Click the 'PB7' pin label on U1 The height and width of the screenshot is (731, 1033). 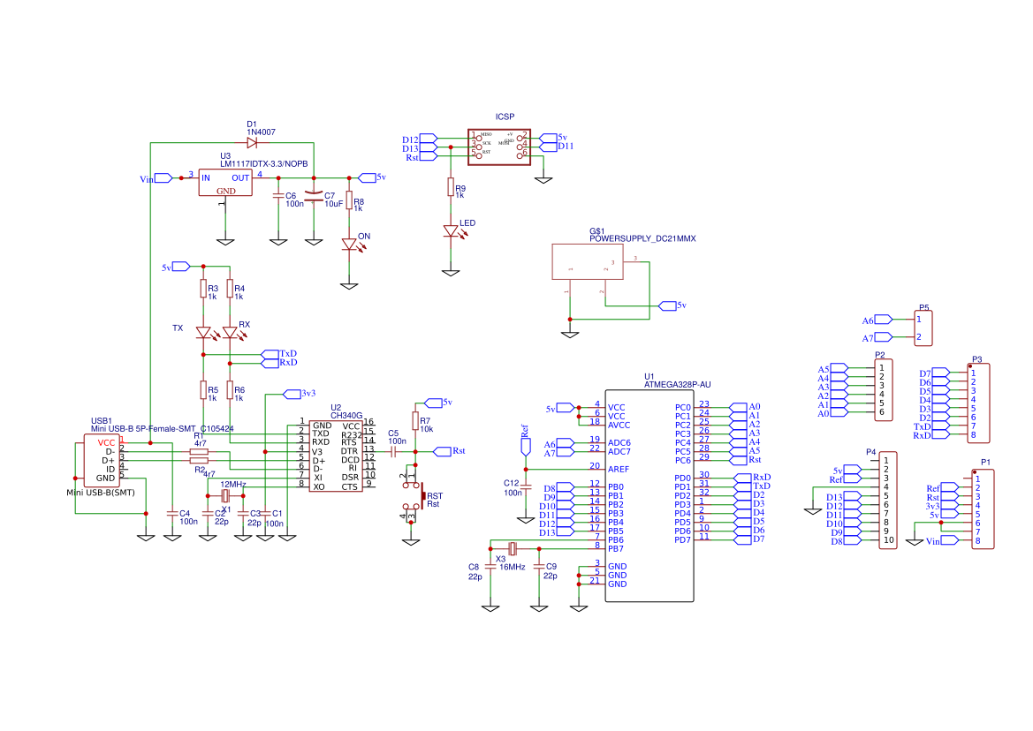point(616,549)
